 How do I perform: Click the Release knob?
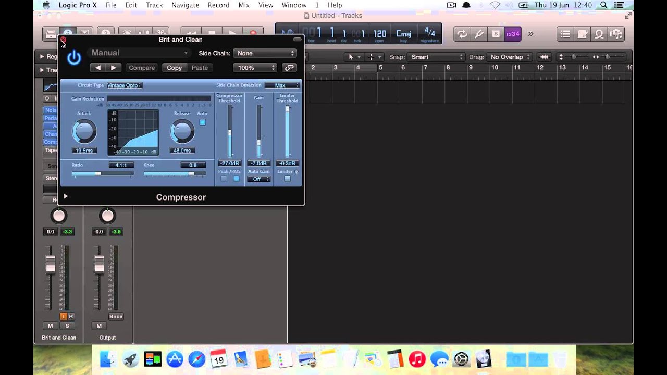tap(182, 132)
